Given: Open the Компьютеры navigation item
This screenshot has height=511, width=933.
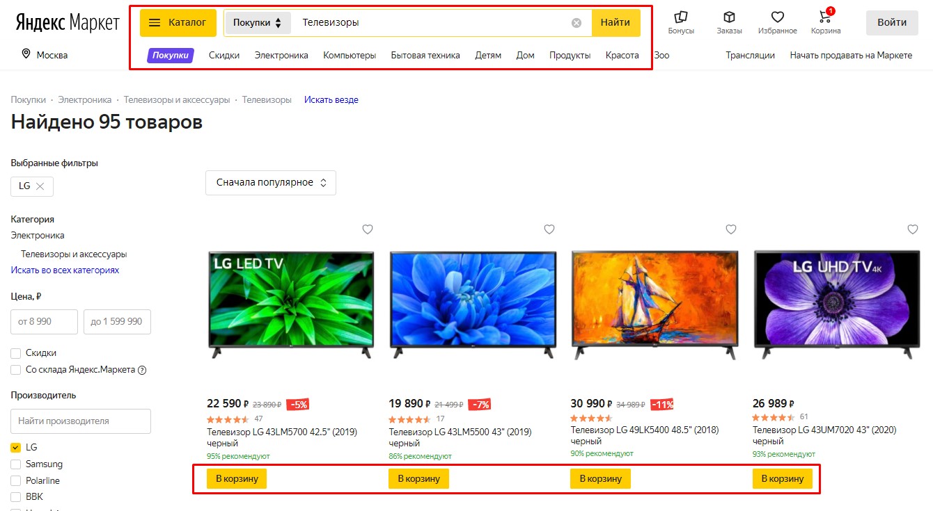Looking at the screenshot, I should pos(350,56).
